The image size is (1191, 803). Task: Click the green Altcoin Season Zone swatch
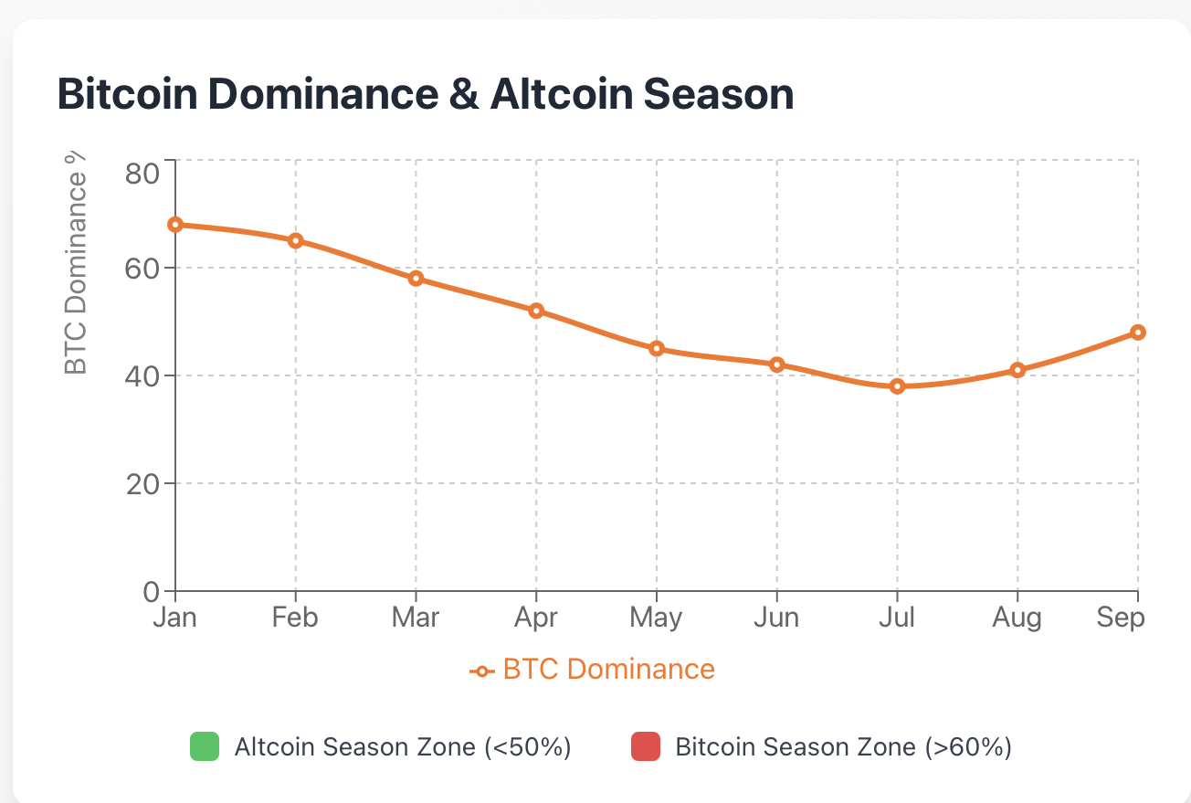click(x=205, y=746)
